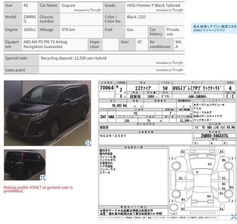Click 'translated by Google' in Sales point row
This screenshot has height=224, width=237.
click(x=169, y=70)
